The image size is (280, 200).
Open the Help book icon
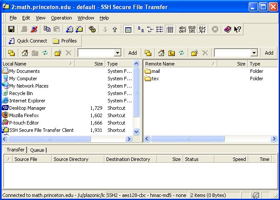click(x=228, y=29)
